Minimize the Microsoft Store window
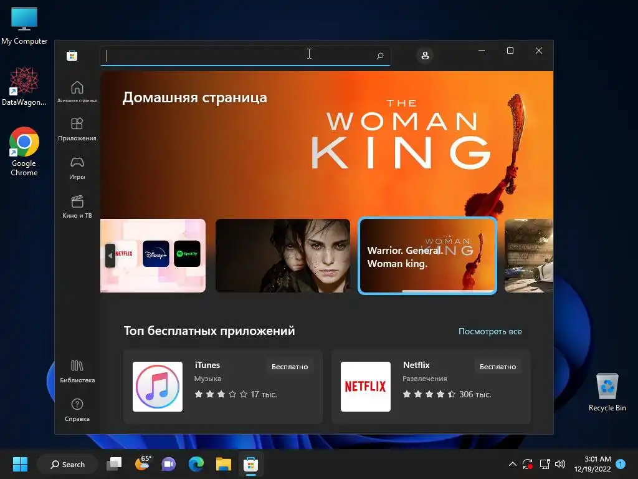Viewport: 638px width, 479px height. (482, 51)
